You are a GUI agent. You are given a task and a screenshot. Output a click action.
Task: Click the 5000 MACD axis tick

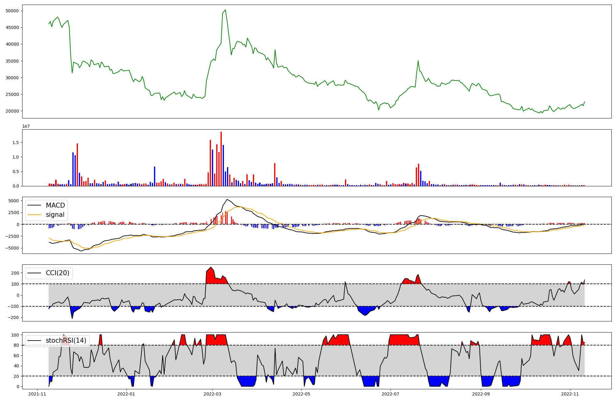tap(14, 201)
